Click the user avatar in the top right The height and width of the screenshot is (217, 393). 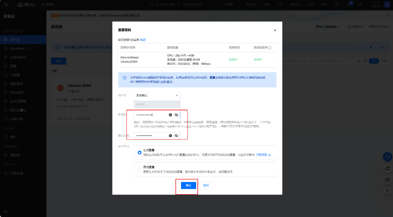pos(387,5)
